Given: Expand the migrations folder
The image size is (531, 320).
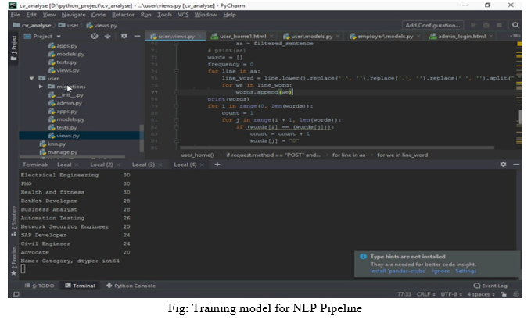Looking at the screenshot, I should [41, 87].
